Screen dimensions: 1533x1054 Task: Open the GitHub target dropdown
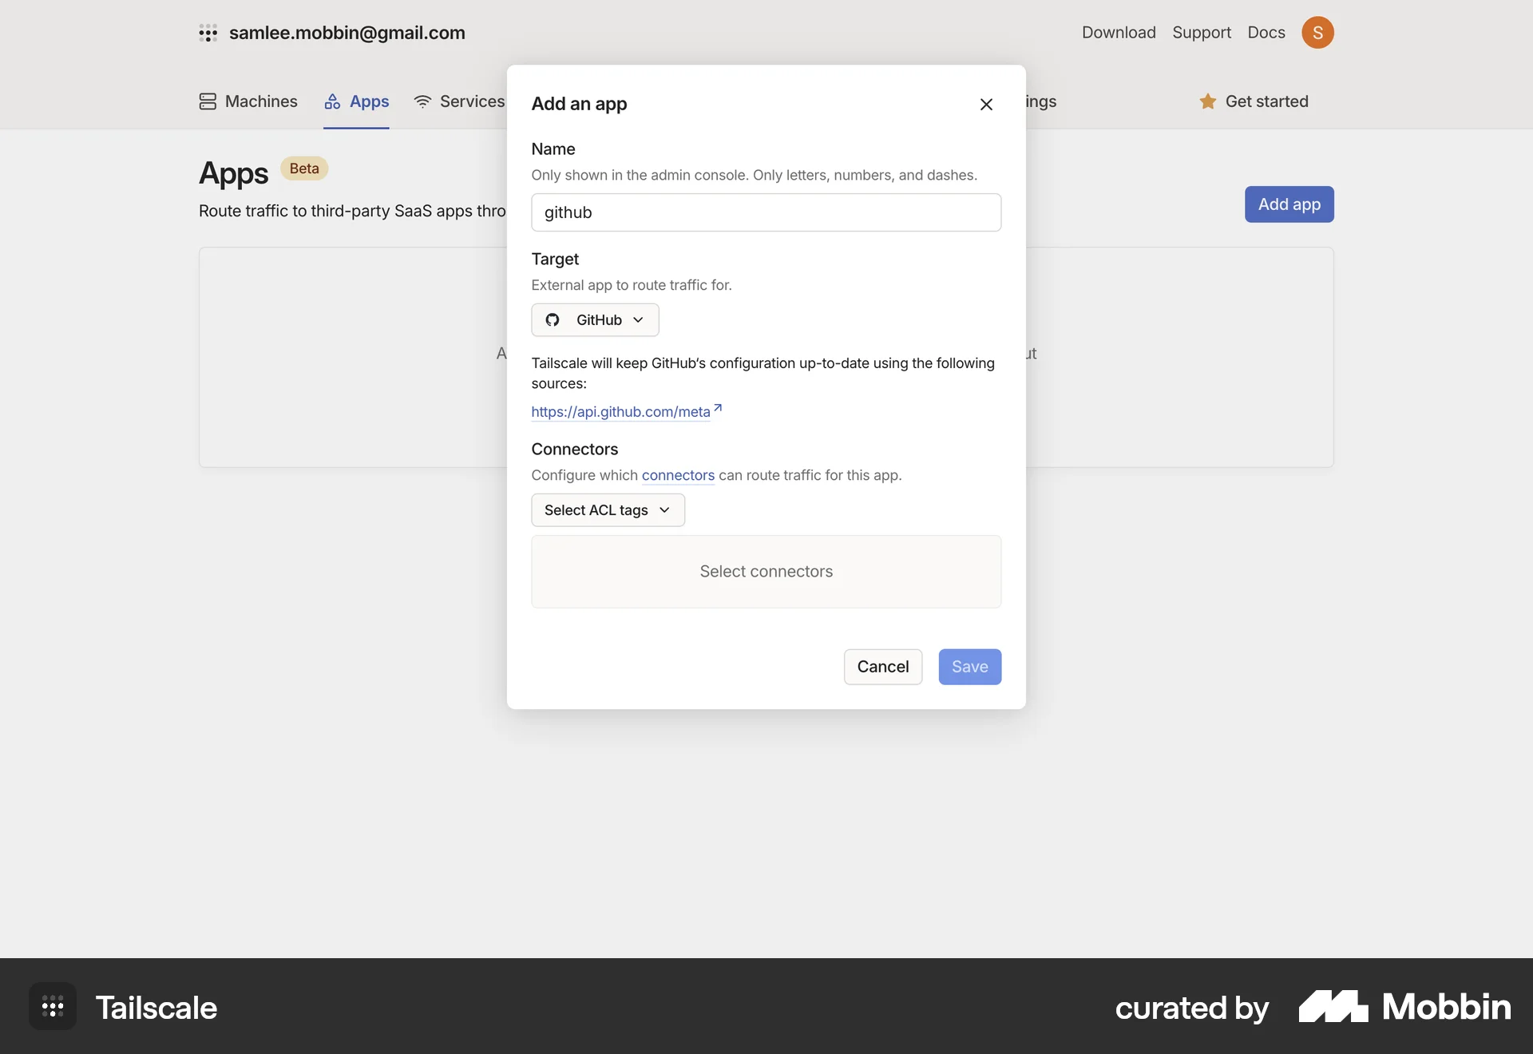[x=595, y=319]
